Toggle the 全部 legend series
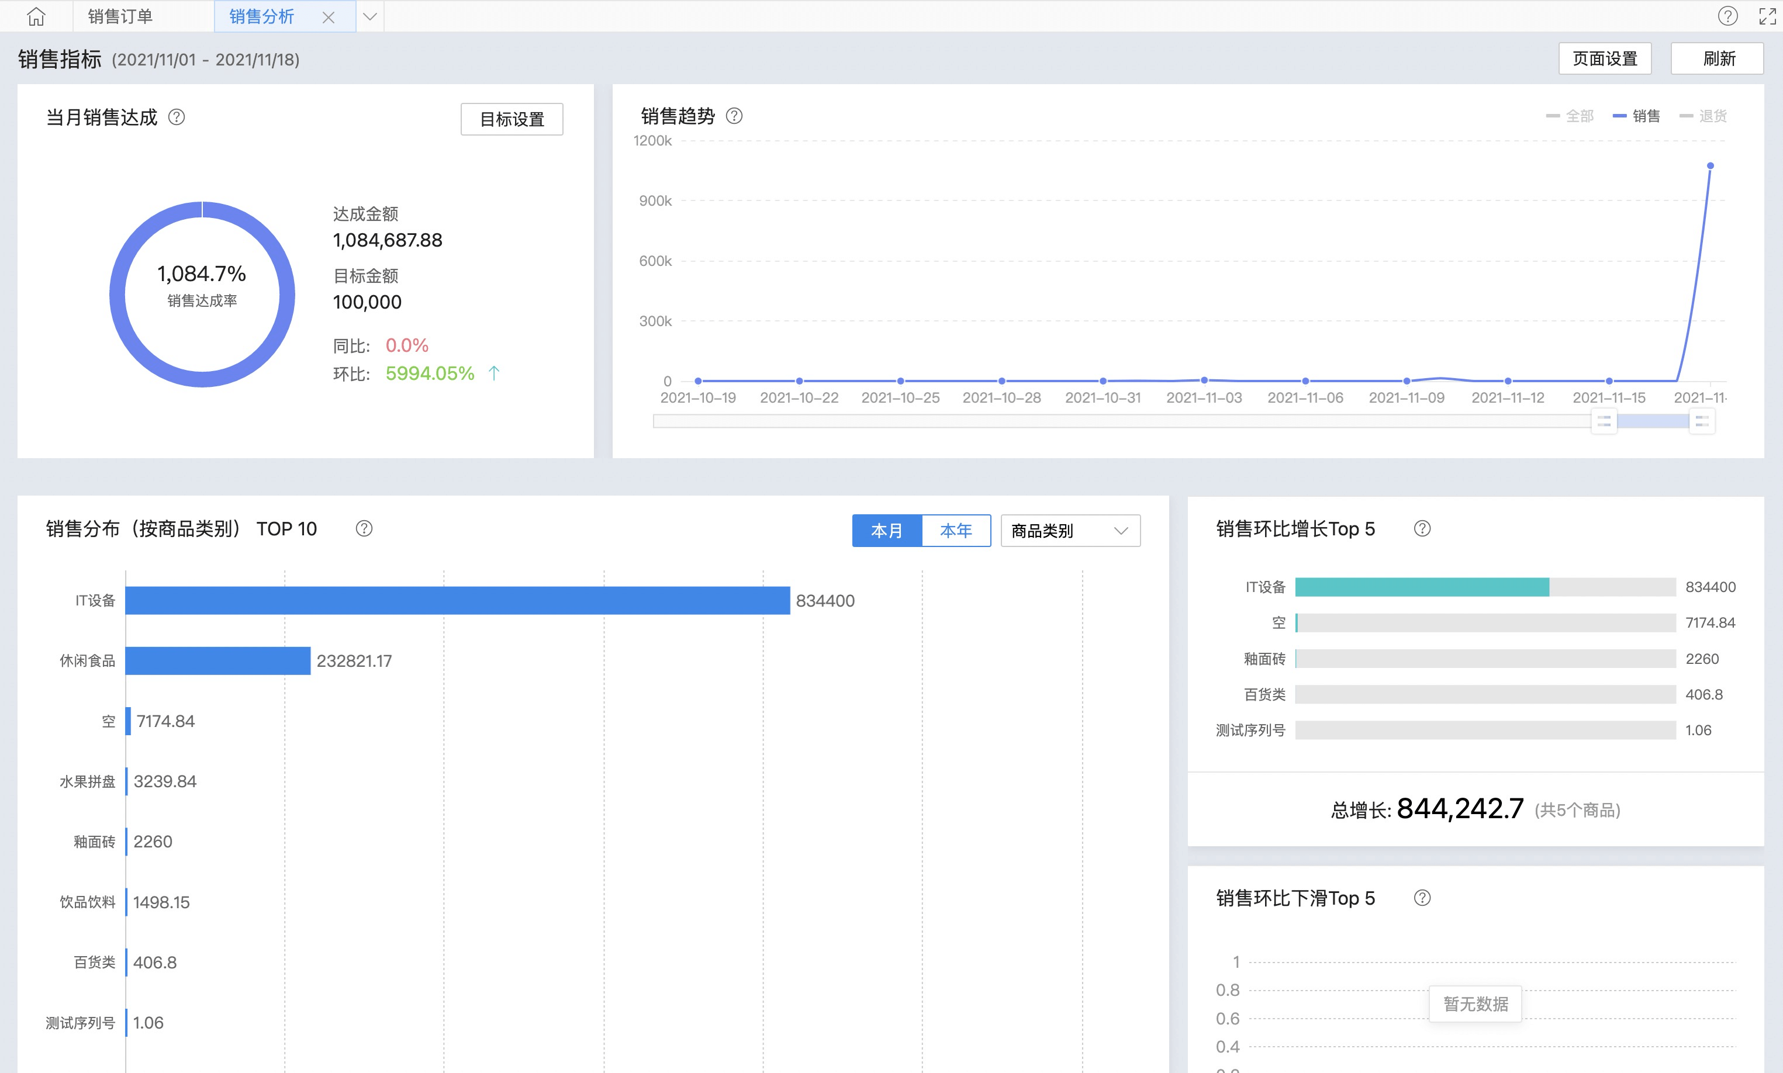The image size is (1783, 1073). (1570, 116)
